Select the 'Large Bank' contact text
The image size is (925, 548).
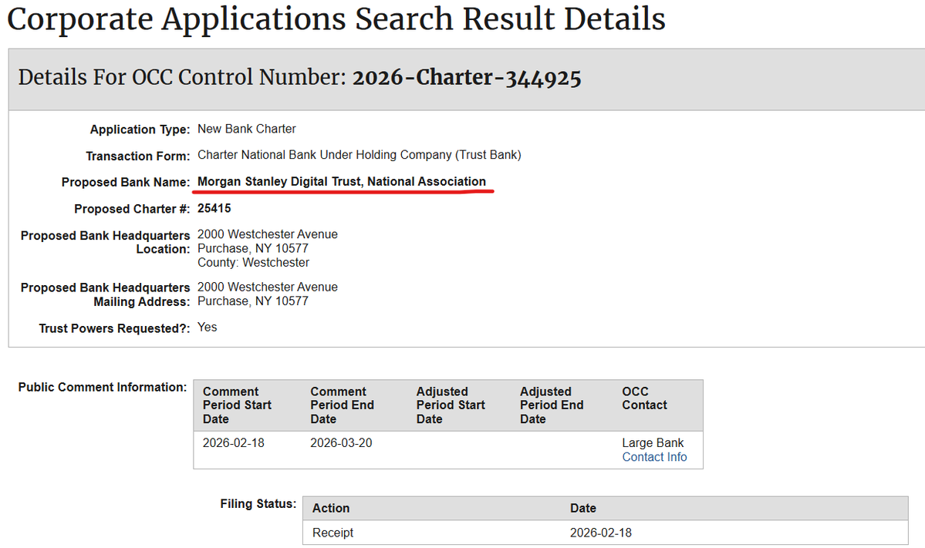coord(653,443)
